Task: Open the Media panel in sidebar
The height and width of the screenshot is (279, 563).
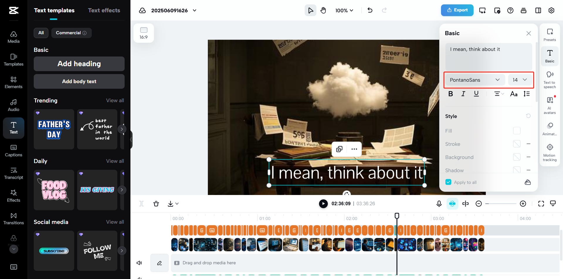Action: 13,37
